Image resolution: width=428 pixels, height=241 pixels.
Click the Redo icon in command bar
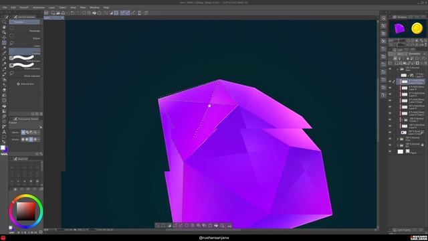click(x=78, y=13)
